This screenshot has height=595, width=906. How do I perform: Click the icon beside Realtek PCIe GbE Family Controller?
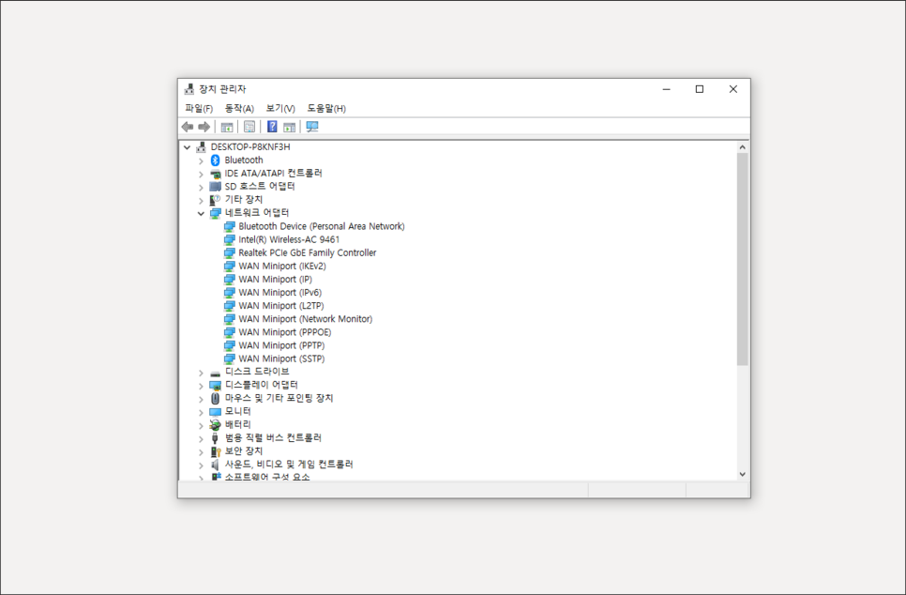pos(230,253)
